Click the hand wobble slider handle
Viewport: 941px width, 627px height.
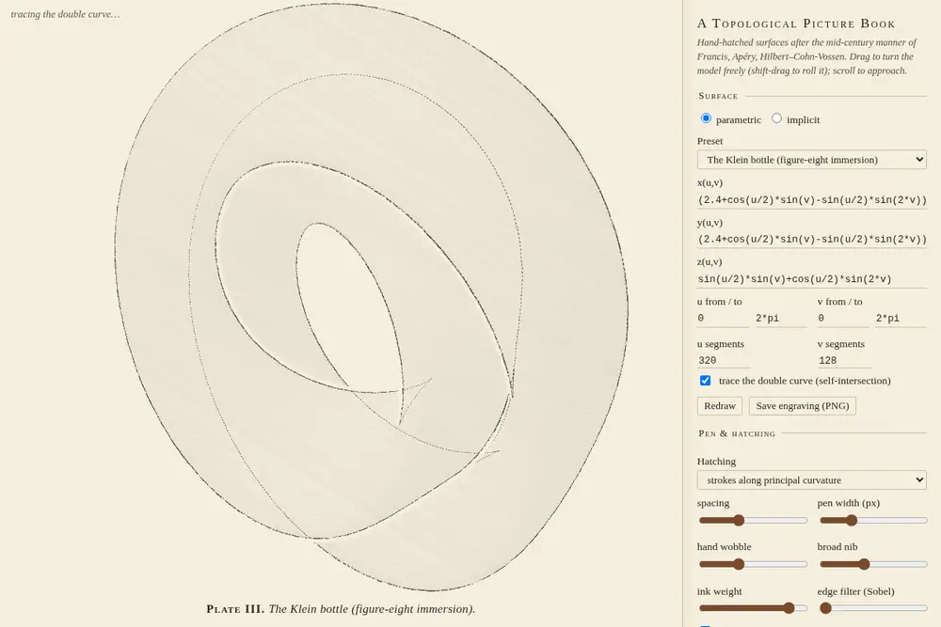[739, 564]
